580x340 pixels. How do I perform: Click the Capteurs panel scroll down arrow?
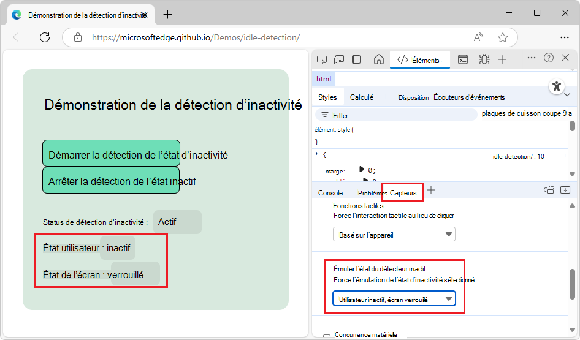[x=572, y=330]
